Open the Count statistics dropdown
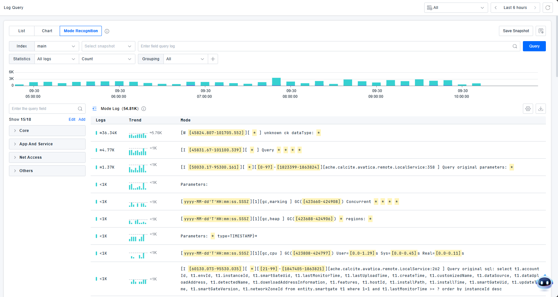 107,59
